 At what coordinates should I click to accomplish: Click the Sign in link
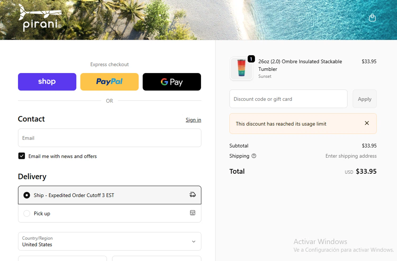pyautogui.click(x=193, y=120)
